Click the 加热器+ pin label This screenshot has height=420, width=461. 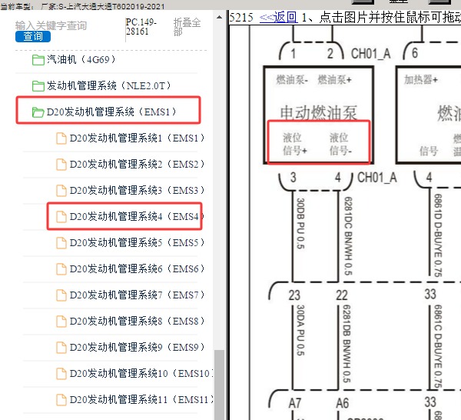coord(421,79)
